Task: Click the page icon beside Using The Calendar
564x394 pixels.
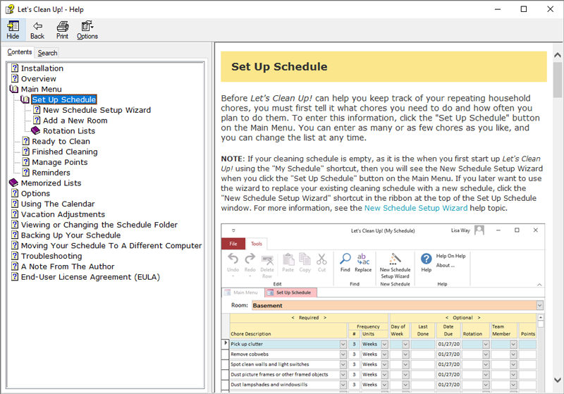Action: click(15, 204)
